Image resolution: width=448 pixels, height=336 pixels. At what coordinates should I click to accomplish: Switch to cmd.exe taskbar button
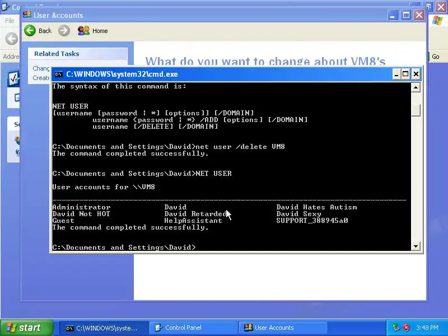click(x=104, y=328)
